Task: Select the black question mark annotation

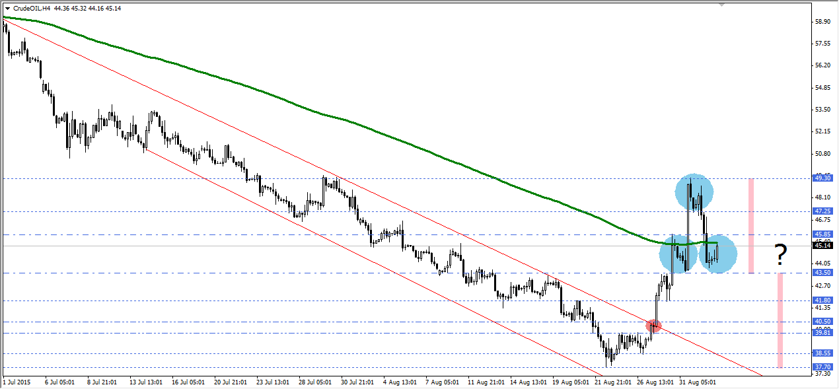Action: 781,254
